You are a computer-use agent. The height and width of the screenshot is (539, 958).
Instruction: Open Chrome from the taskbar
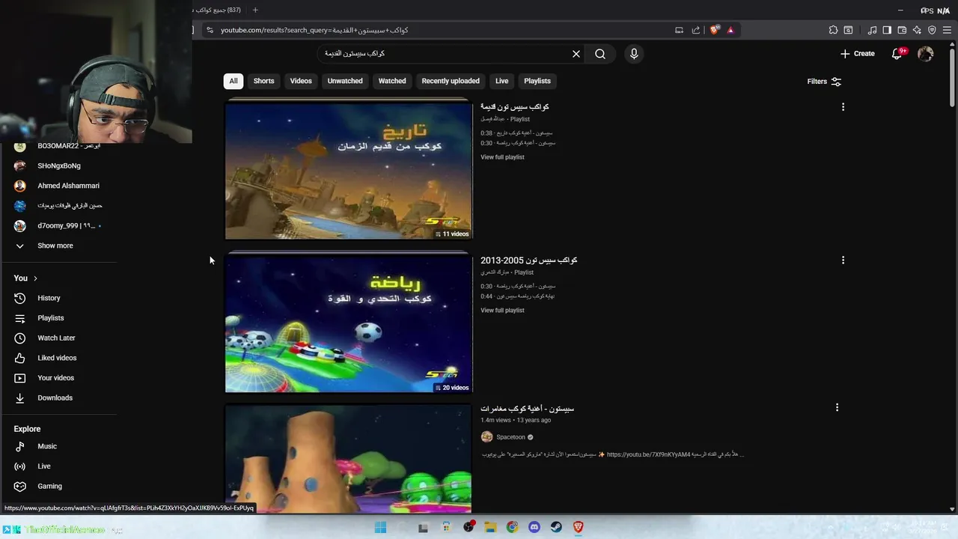pos(512,527)
